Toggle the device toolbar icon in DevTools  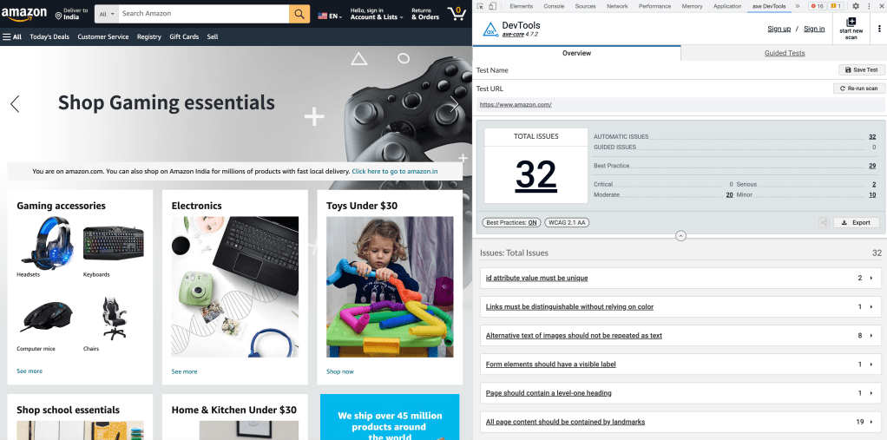coord(493,6)
